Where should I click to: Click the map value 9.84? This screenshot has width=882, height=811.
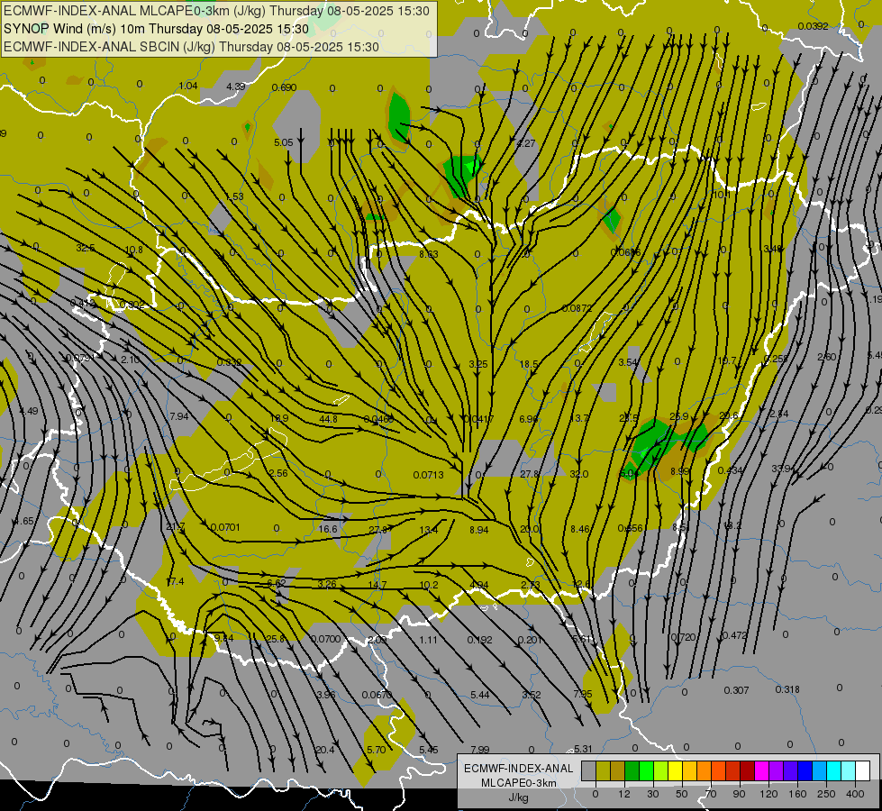point(223,638)
